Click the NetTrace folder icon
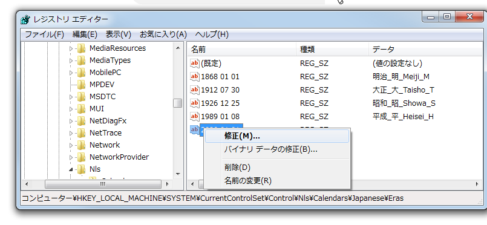 (82, 133)
